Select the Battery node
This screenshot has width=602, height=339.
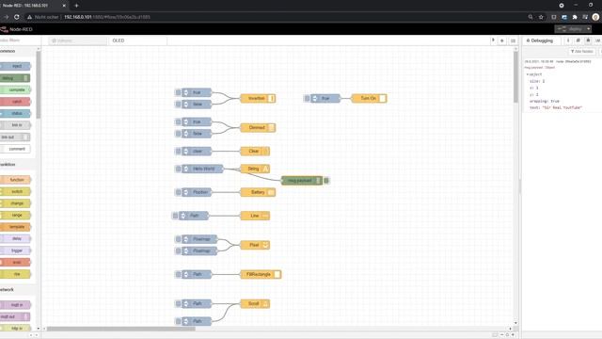tap(258, 192)
